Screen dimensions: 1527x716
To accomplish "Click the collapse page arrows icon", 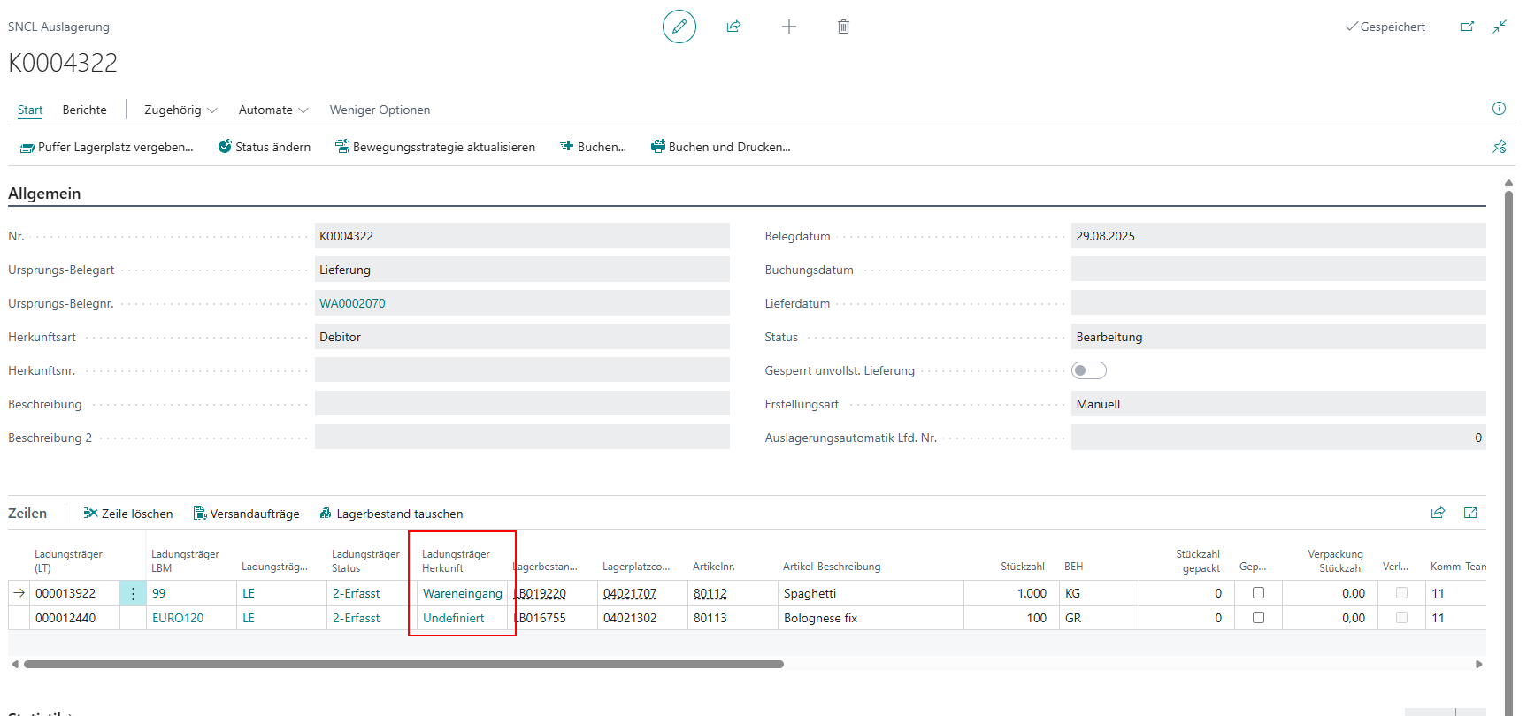I will [x=1500, y=27].
